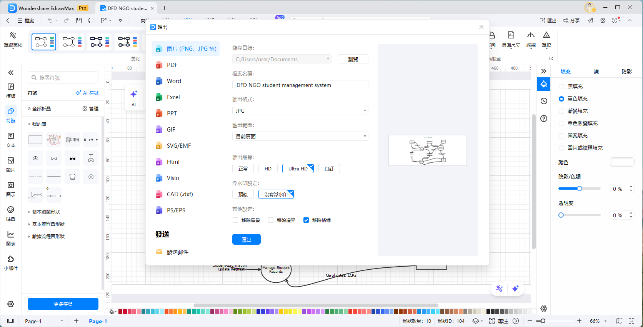
Task: Click the one-click beautify icon
Action: tap(13, 35)
